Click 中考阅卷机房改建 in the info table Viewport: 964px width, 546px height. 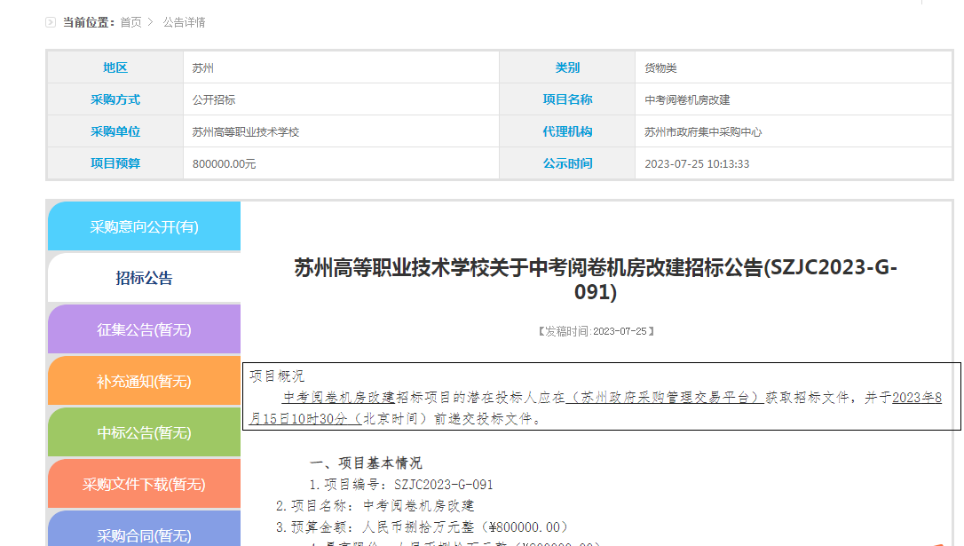pyautogui.click(x=687, y=99)
